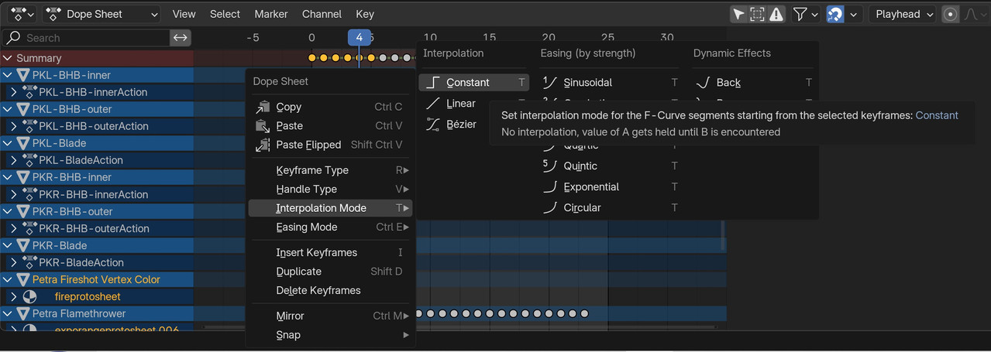Click the Back dynamic effect icon
Image resolution: width=991 pixels, height=352 pixels.
[703, 82]
